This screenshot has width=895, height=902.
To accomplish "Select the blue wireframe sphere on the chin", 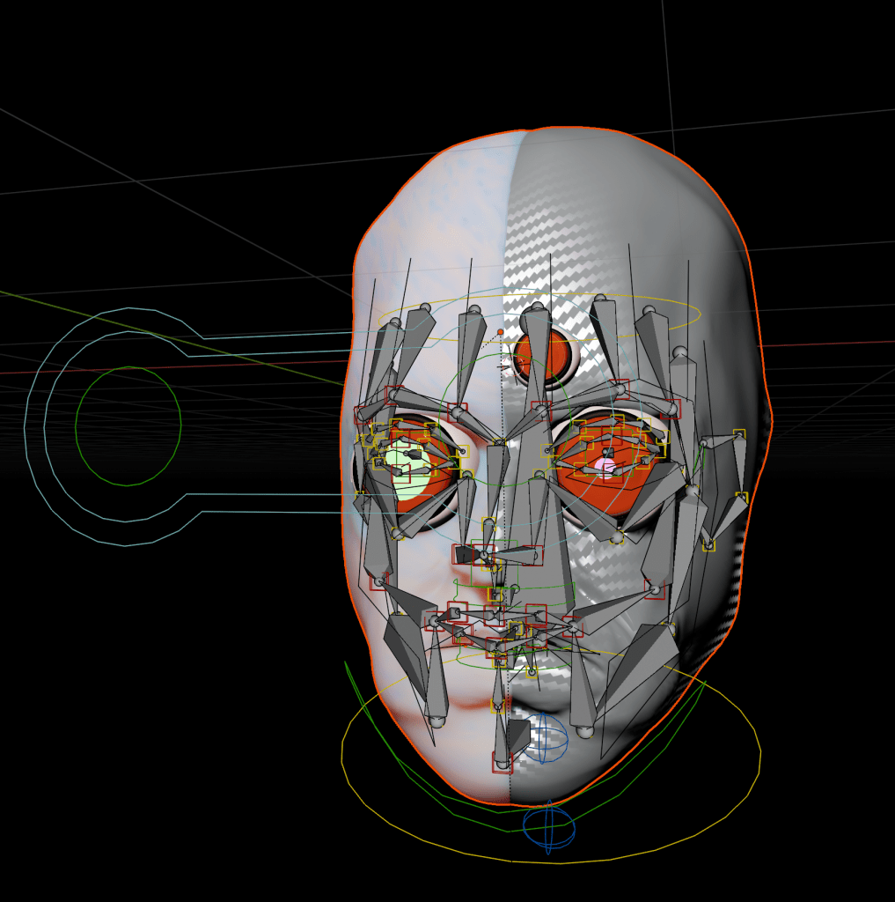I will pyautogui.click(x=546, y=738).
